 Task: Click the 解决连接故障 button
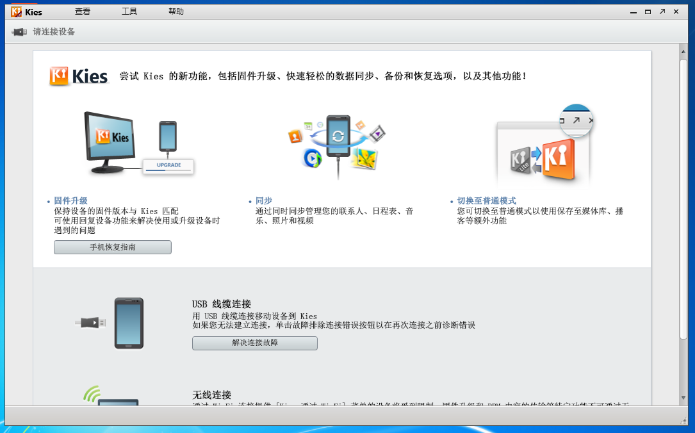click(255, 343)
